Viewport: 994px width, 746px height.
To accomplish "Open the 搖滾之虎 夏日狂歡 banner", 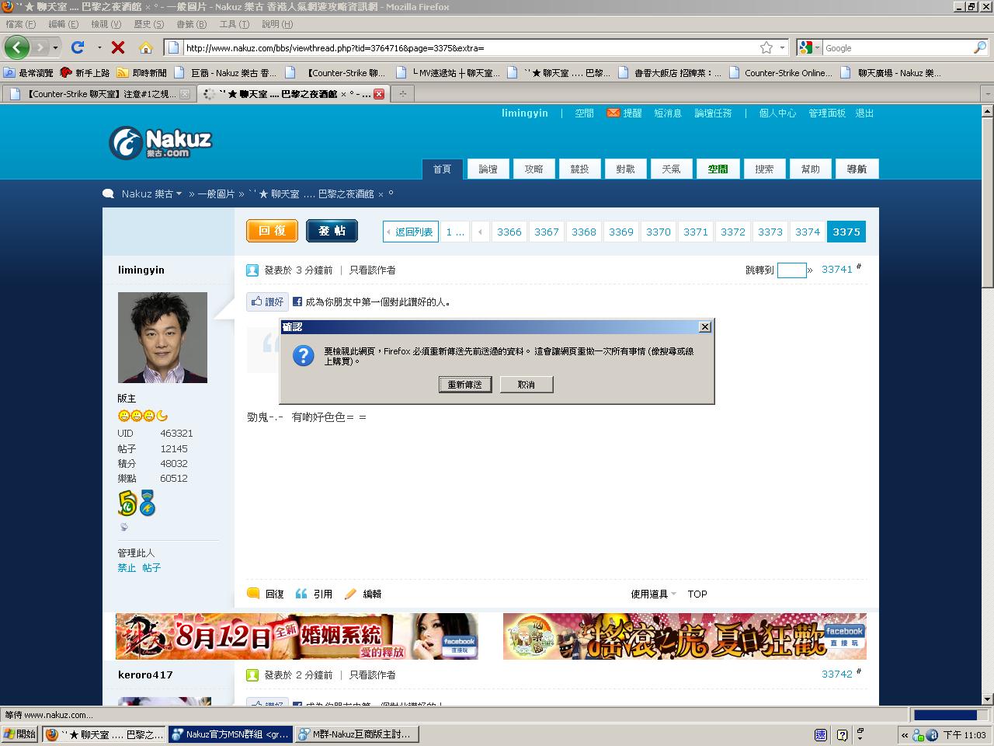I will (x=685, y=636).
